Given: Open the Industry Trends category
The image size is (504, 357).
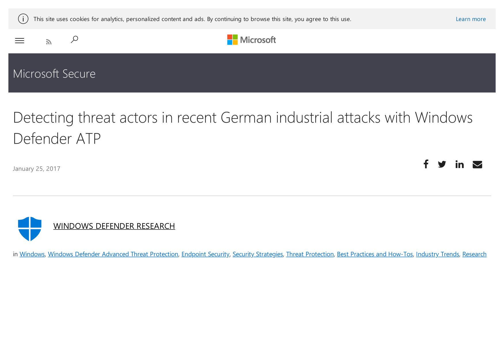Looking at the screenshot, I should click(x=438, y=254).
